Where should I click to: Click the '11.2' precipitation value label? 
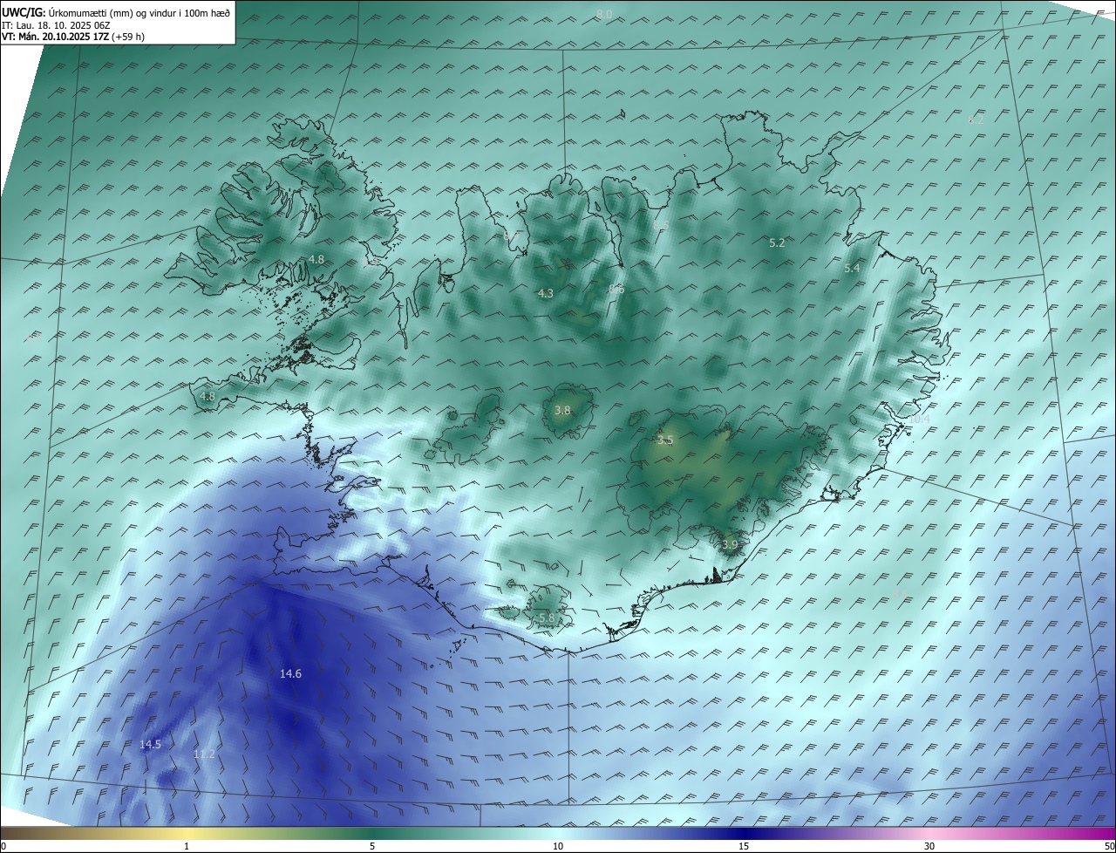click(204, 754)
